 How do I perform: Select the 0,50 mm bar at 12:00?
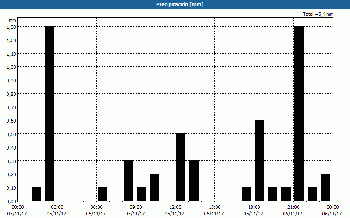[181, 167]
